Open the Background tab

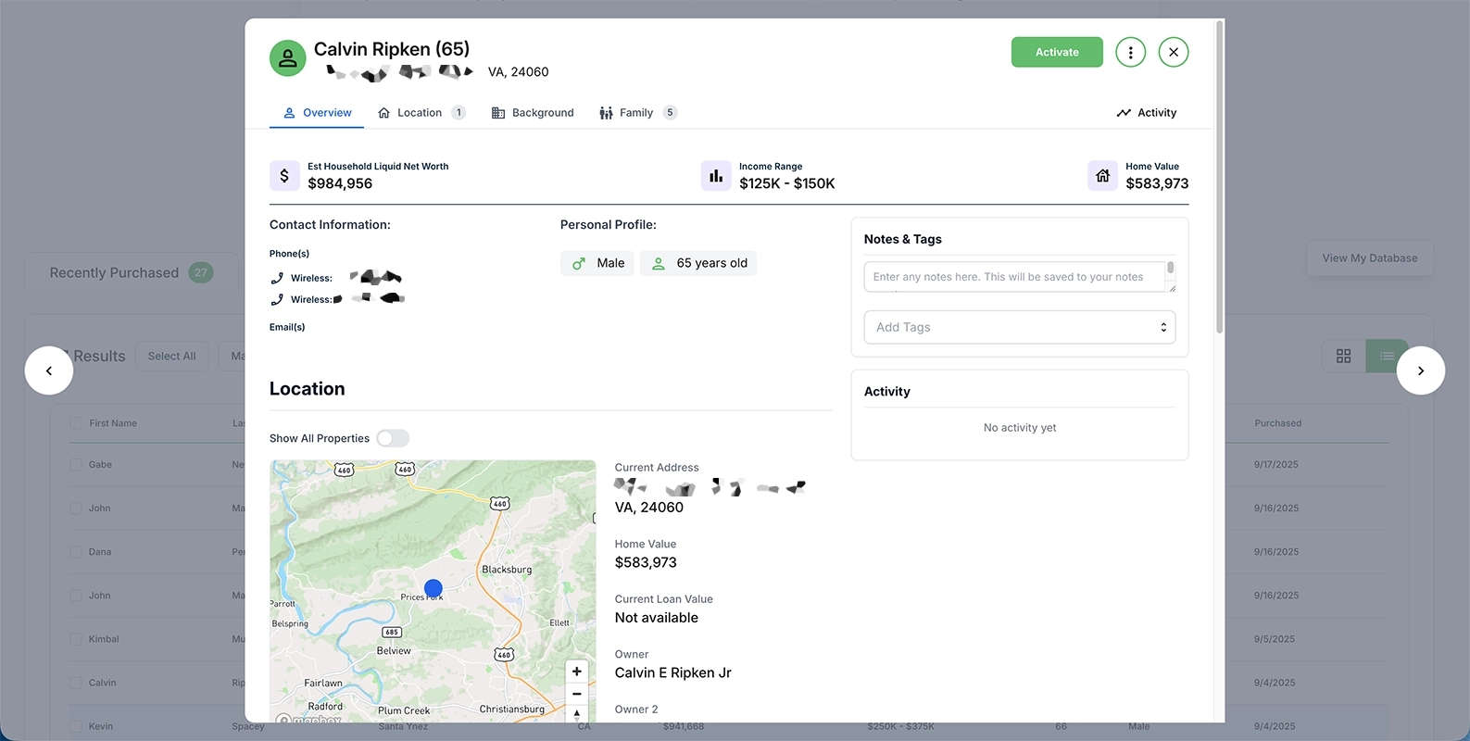click(x=533, y=113)
